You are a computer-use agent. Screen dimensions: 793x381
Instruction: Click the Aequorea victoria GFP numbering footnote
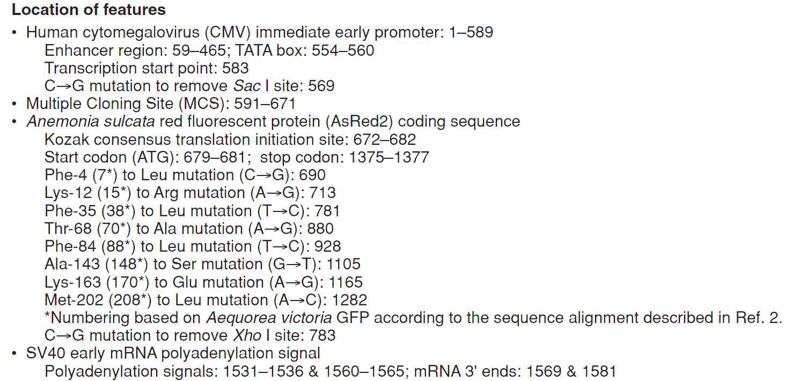click(413, 317)
